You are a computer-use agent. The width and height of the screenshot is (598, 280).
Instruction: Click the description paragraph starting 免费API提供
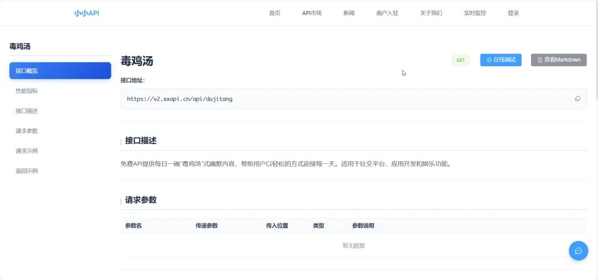286,165
